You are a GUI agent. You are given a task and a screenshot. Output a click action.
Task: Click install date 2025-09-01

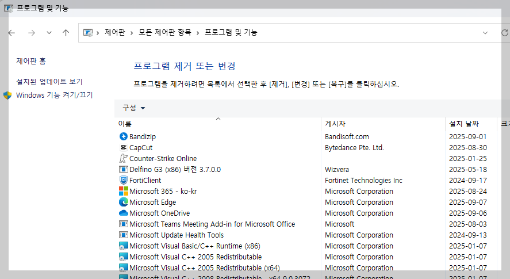[467, 137]
